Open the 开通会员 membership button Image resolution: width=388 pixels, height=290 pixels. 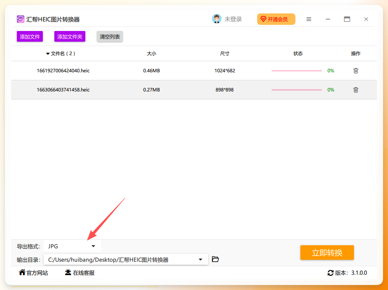click(276, 19)
